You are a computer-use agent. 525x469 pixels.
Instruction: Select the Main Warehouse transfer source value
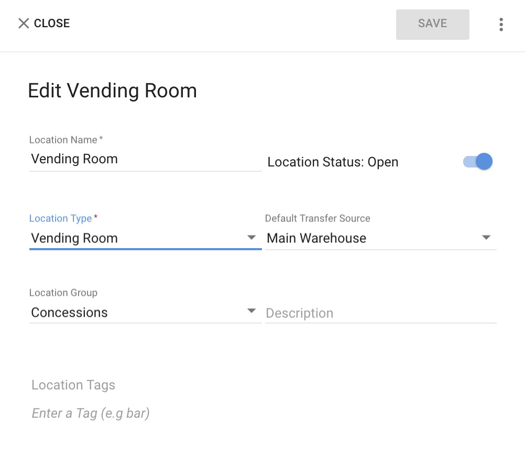click(x=316, y=238)
